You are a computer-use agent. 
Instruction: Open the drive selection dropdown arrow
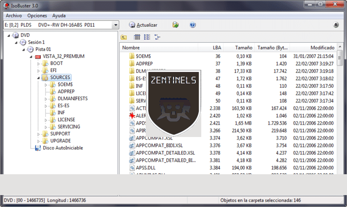click(x=116, y=25)
